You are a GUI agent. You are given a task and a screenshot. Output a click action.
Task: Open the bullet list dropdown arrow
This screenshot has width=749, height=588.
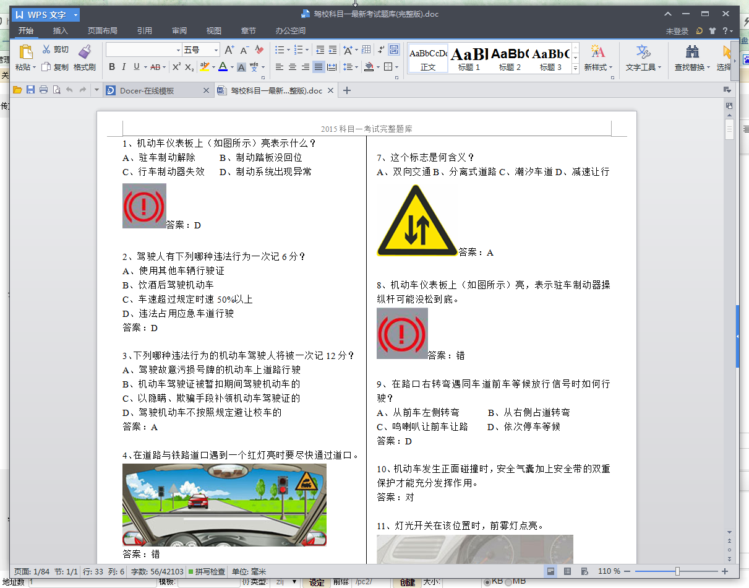pos(288,50)
